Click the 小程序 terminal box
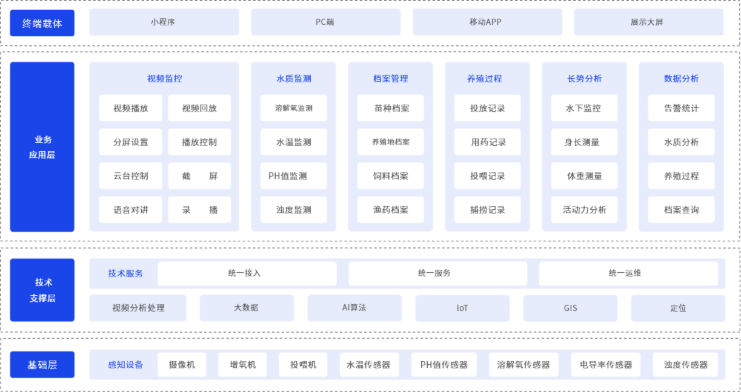 (164, 22)
